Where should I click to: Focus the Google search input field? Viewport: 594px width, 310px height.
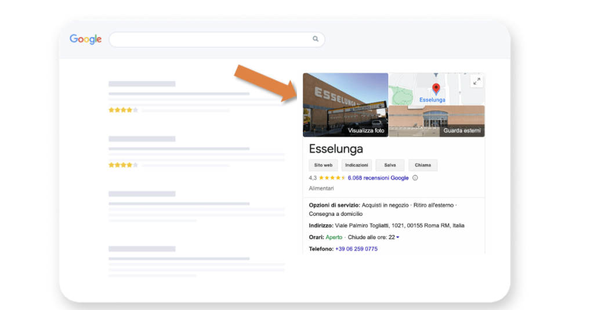217,39
